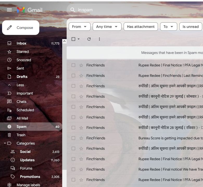203x187 pixels.
Task: Open the Any time filter dropdown
Action: point(107,27)
